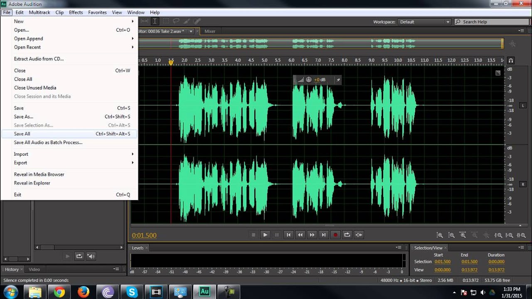Toggle the Left channel L button
This screenshot has height=299, width=532.
[523, 105]
